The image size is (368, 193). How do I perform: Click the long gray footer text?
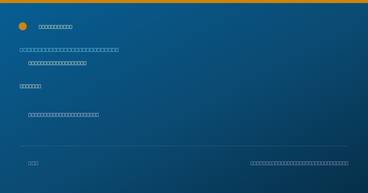(299, 163)
